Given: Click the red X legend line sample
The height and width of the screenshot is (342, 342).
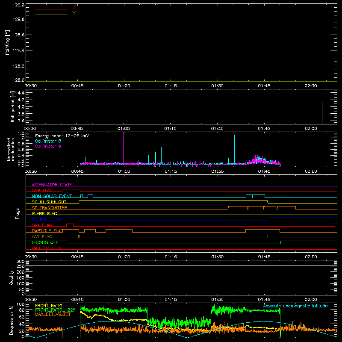Looking at the screenshot, I should point(51,9).
